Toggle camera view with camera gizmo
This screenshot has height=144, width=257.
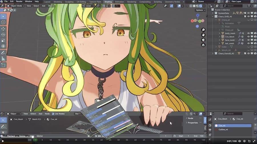pos(203,40)
